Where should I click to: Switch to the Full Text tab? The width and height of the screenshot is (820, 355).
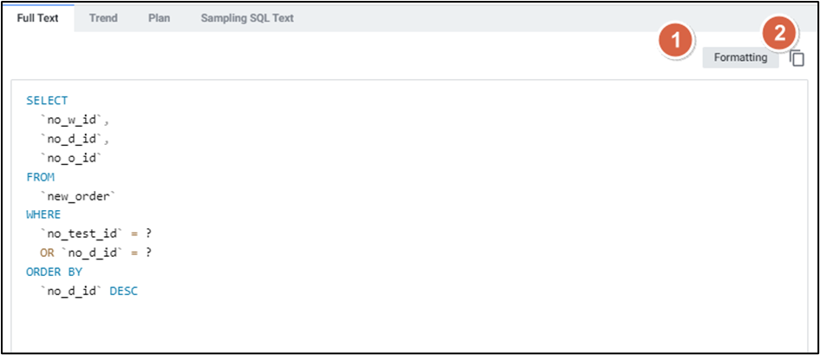point(38,18)
